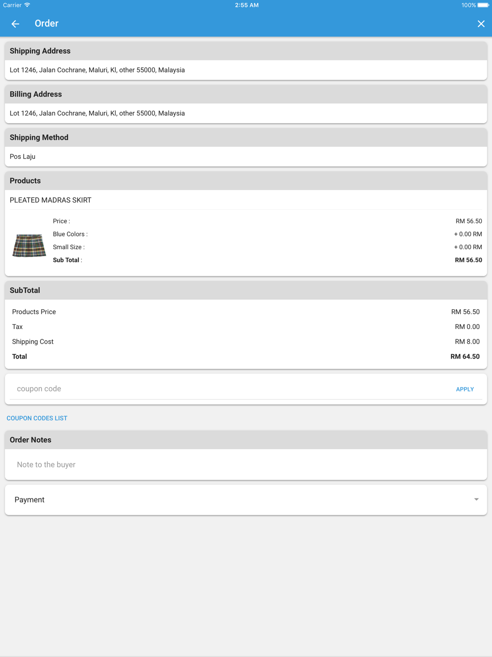Focus the coupon code input field

coord(231,389)
